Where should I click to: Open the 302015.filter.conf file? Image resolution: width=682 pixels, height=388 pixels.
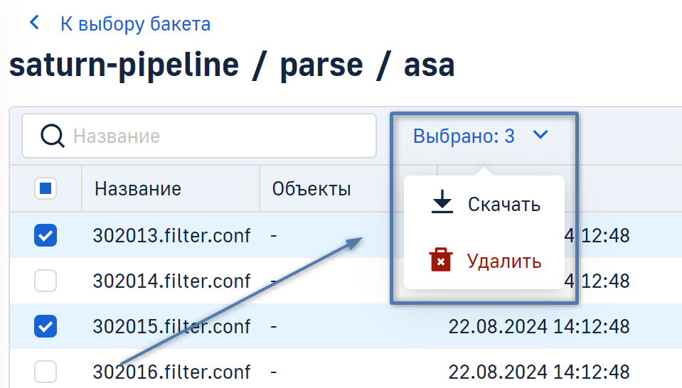pyautogui.click(x=171, y=326)
